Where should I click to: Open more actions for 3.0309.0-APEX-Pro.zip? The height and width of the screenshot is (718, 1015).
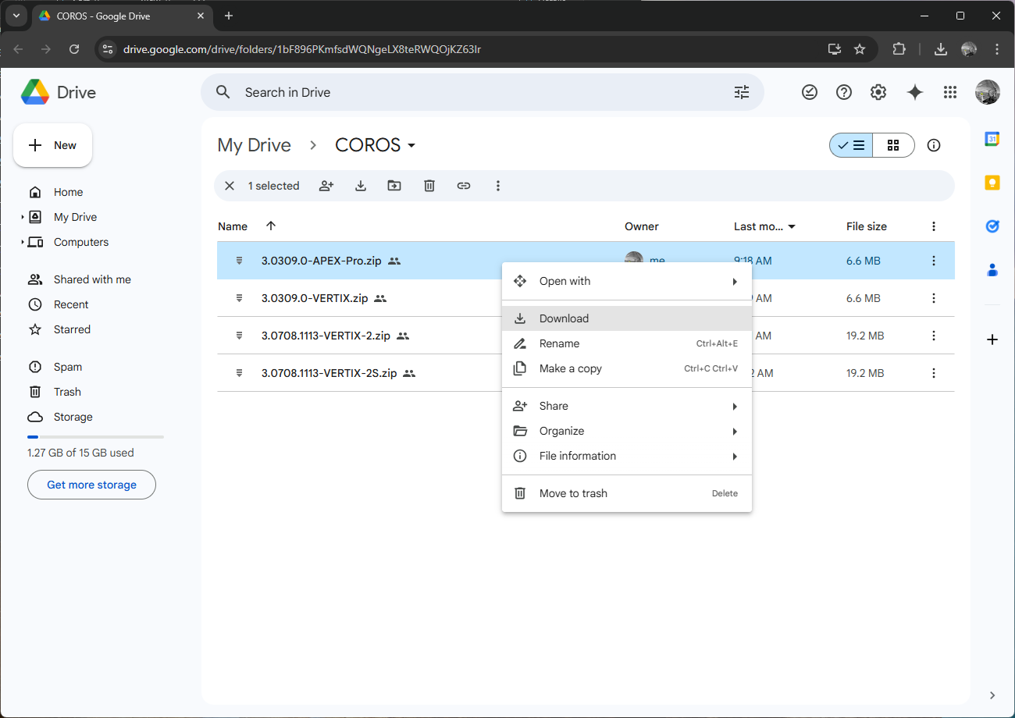tap(934, 261)
